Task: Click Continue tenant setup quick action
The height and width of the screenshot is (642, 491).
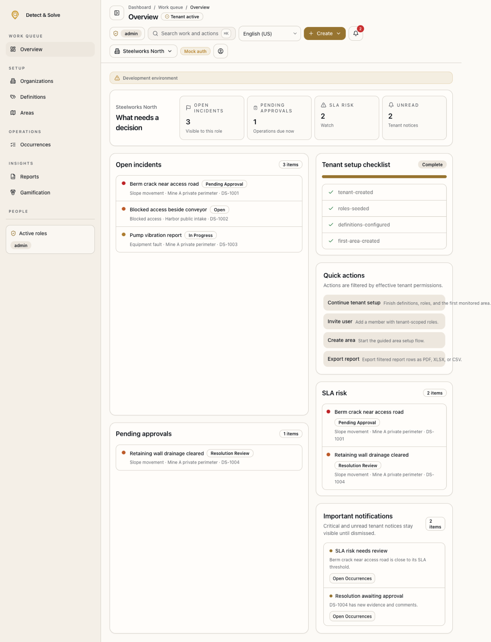Action: coord(384,303)
